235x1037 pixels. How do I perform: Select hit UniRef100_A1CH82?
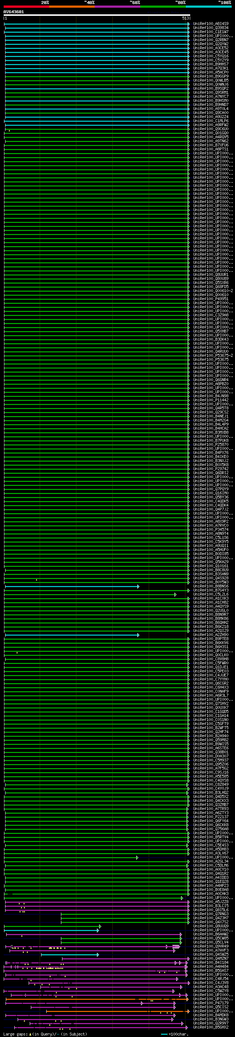pos(210,603)
